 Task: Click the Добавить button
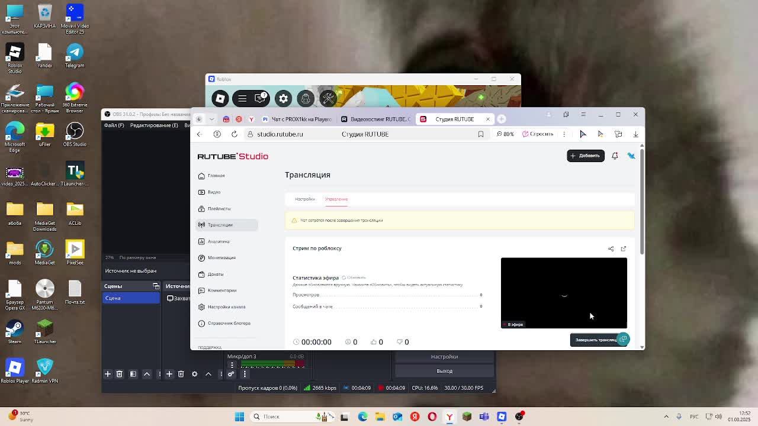(586, 156)
